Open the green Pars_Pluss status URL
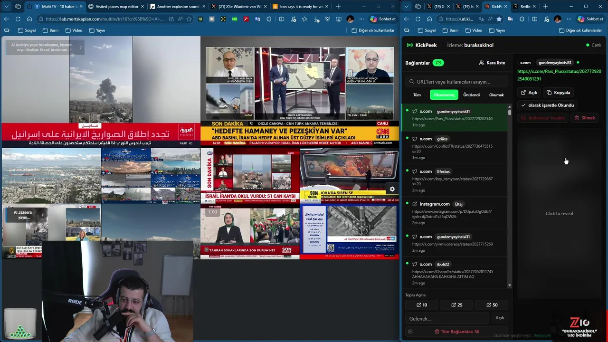 tap(559, 75)
